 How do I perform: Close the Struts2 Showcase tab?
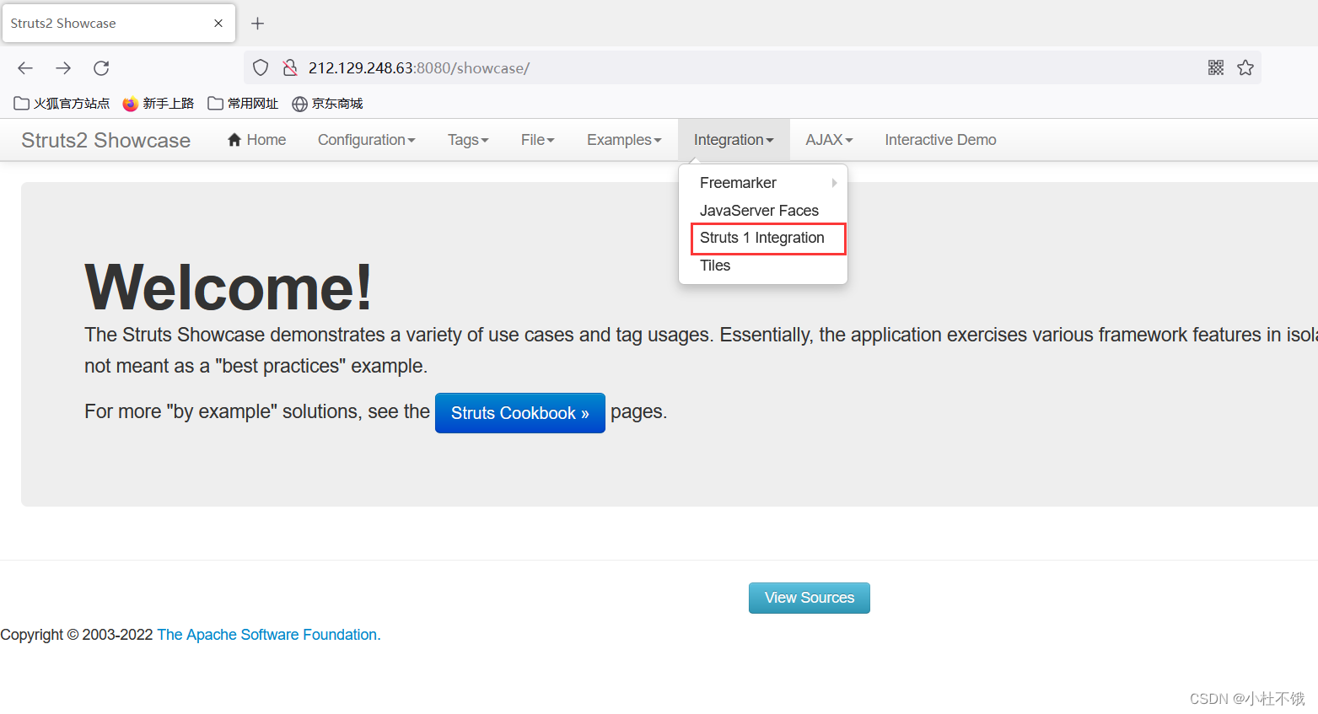(218, 24)
